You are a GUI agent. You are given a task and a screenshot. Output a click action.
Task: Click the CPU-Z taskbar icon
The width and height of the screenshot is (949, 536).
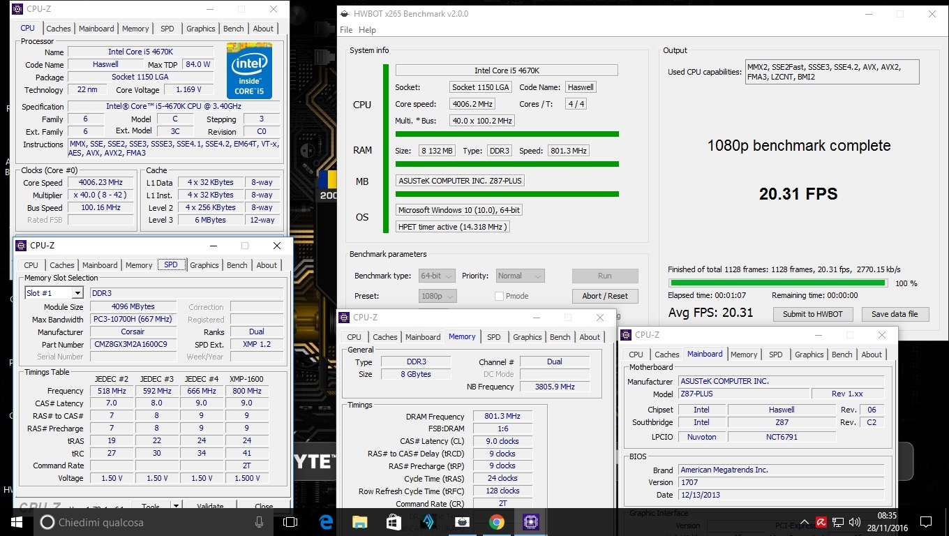click(530, 522)
